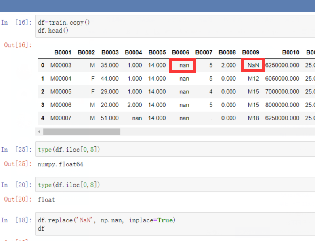Click nan in row 4 B0004 column
Viewport: 315px width, 241px height.
[x=137, y=118]
